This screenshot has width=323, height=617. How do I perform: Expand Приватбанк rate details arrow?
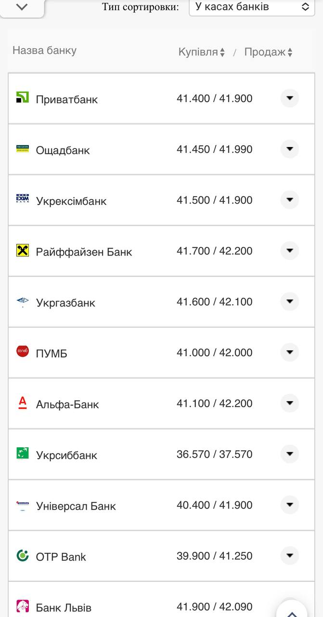(x=290, y=98)
